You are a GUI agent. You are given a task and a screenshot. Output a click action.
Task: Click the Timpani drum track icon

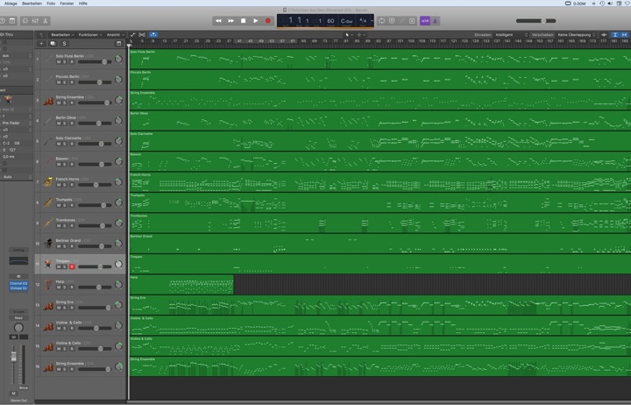(48, 264)
